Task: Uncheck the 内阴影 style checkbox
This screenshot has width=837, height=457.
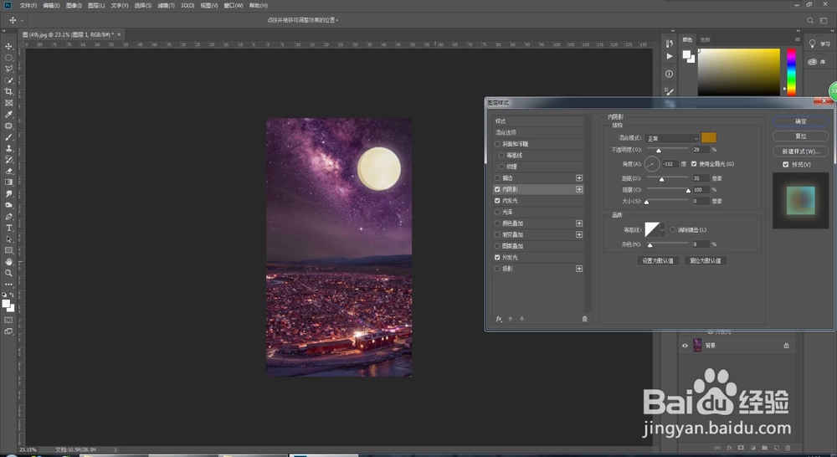Action: [497, 189]
